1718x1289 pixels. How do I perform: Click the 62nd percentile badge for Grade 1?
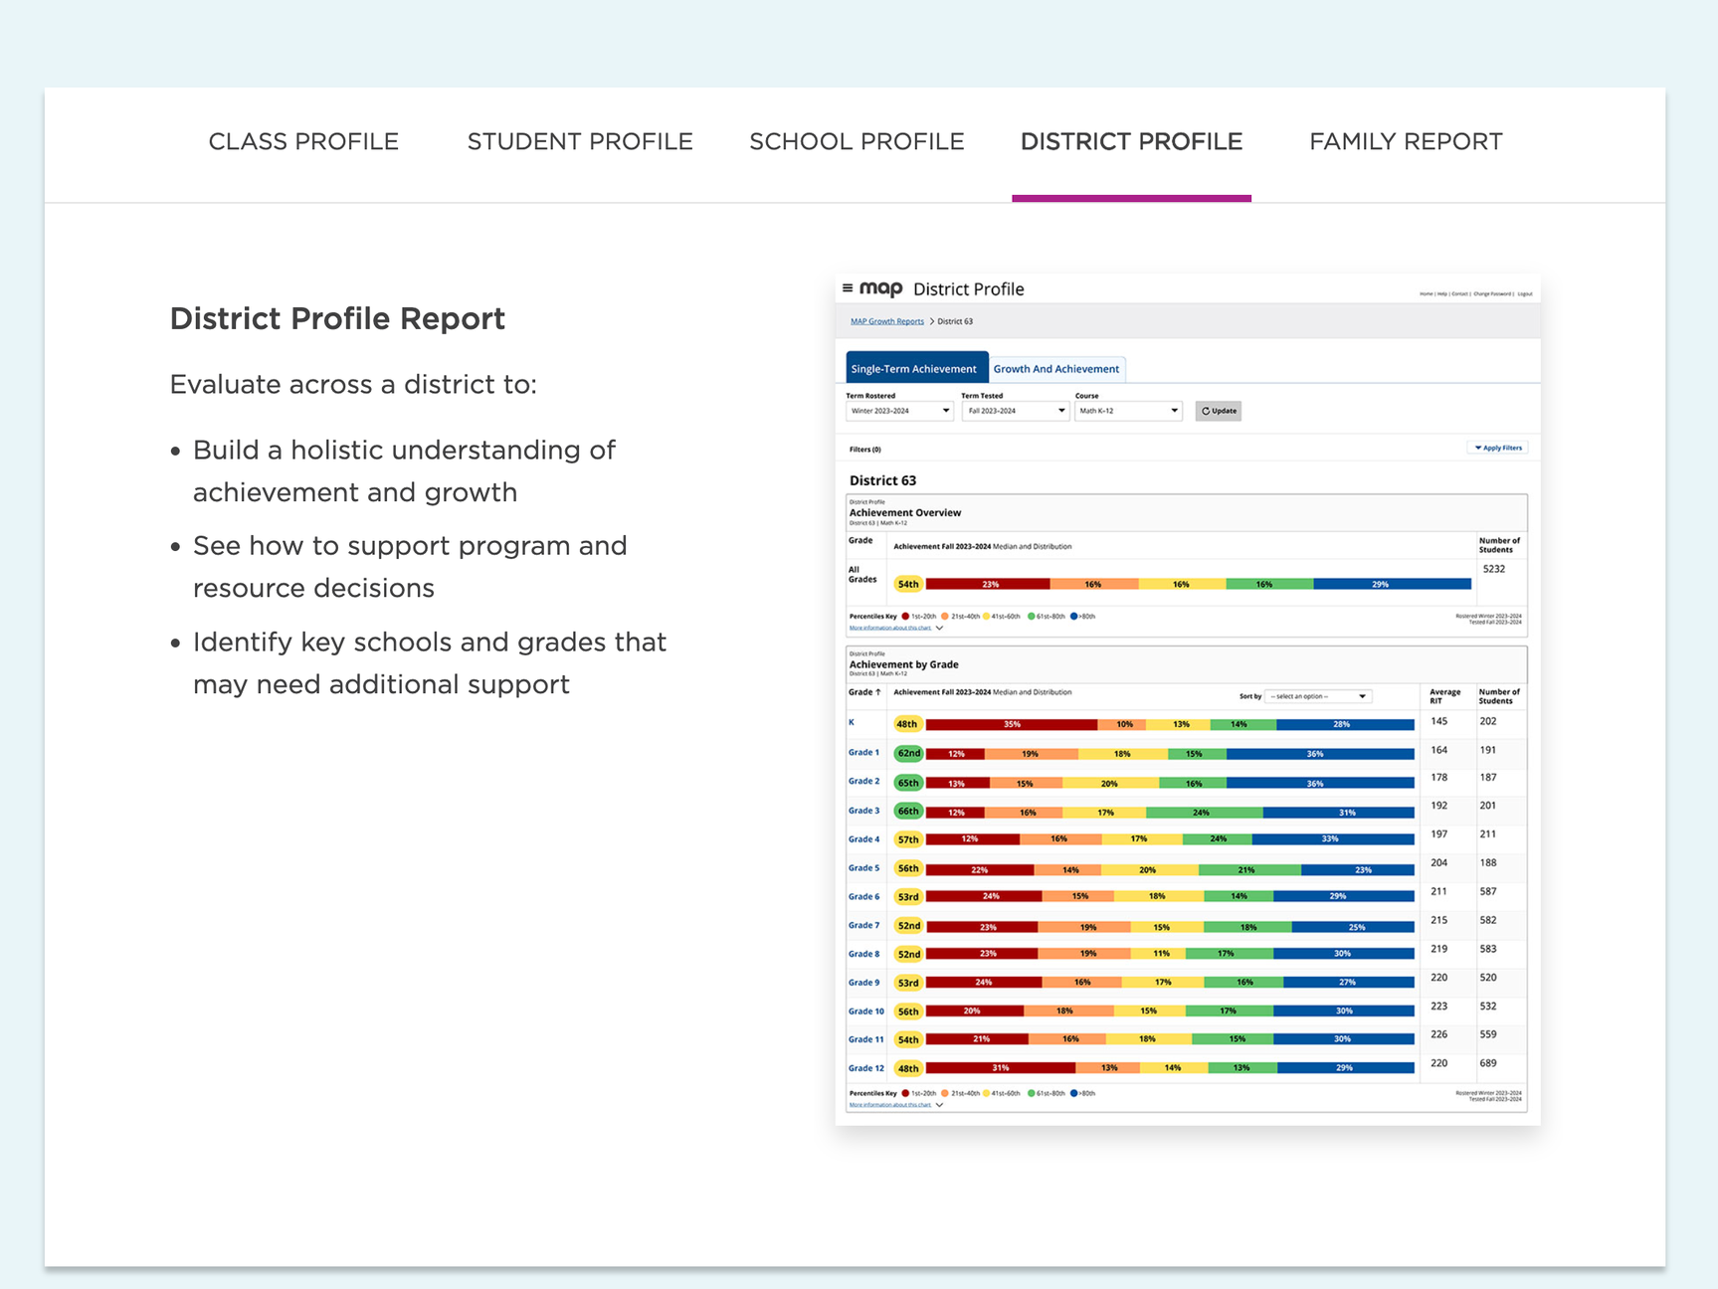[x=908, y=753]
